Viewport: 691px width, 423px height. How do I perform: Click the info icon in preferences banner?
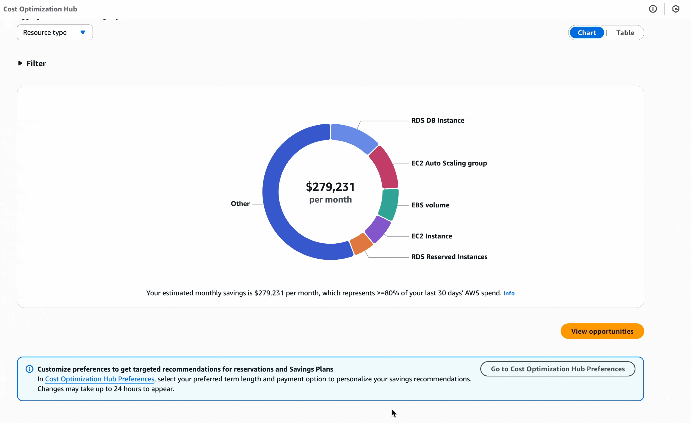click(x=29, y=369)
